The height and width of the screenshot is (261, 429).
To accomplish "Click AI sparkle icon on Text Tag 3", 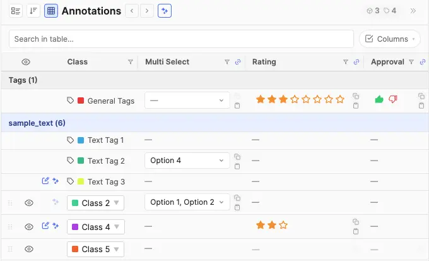I will (x=56, y=181).
